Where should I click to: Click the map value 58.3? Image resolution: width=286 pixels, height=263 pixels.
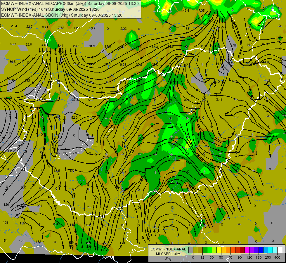[91, 100]
